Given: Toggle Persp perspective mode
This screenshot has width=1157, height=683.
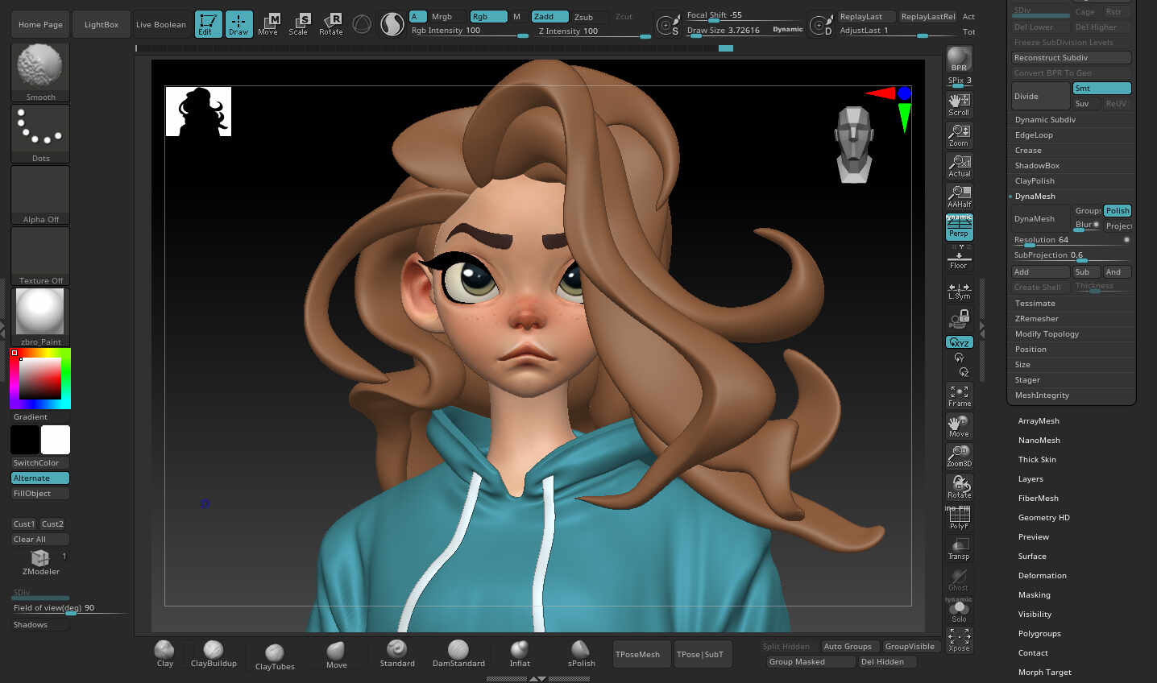Looking at the screenshot, I should (x=959, y=228).
